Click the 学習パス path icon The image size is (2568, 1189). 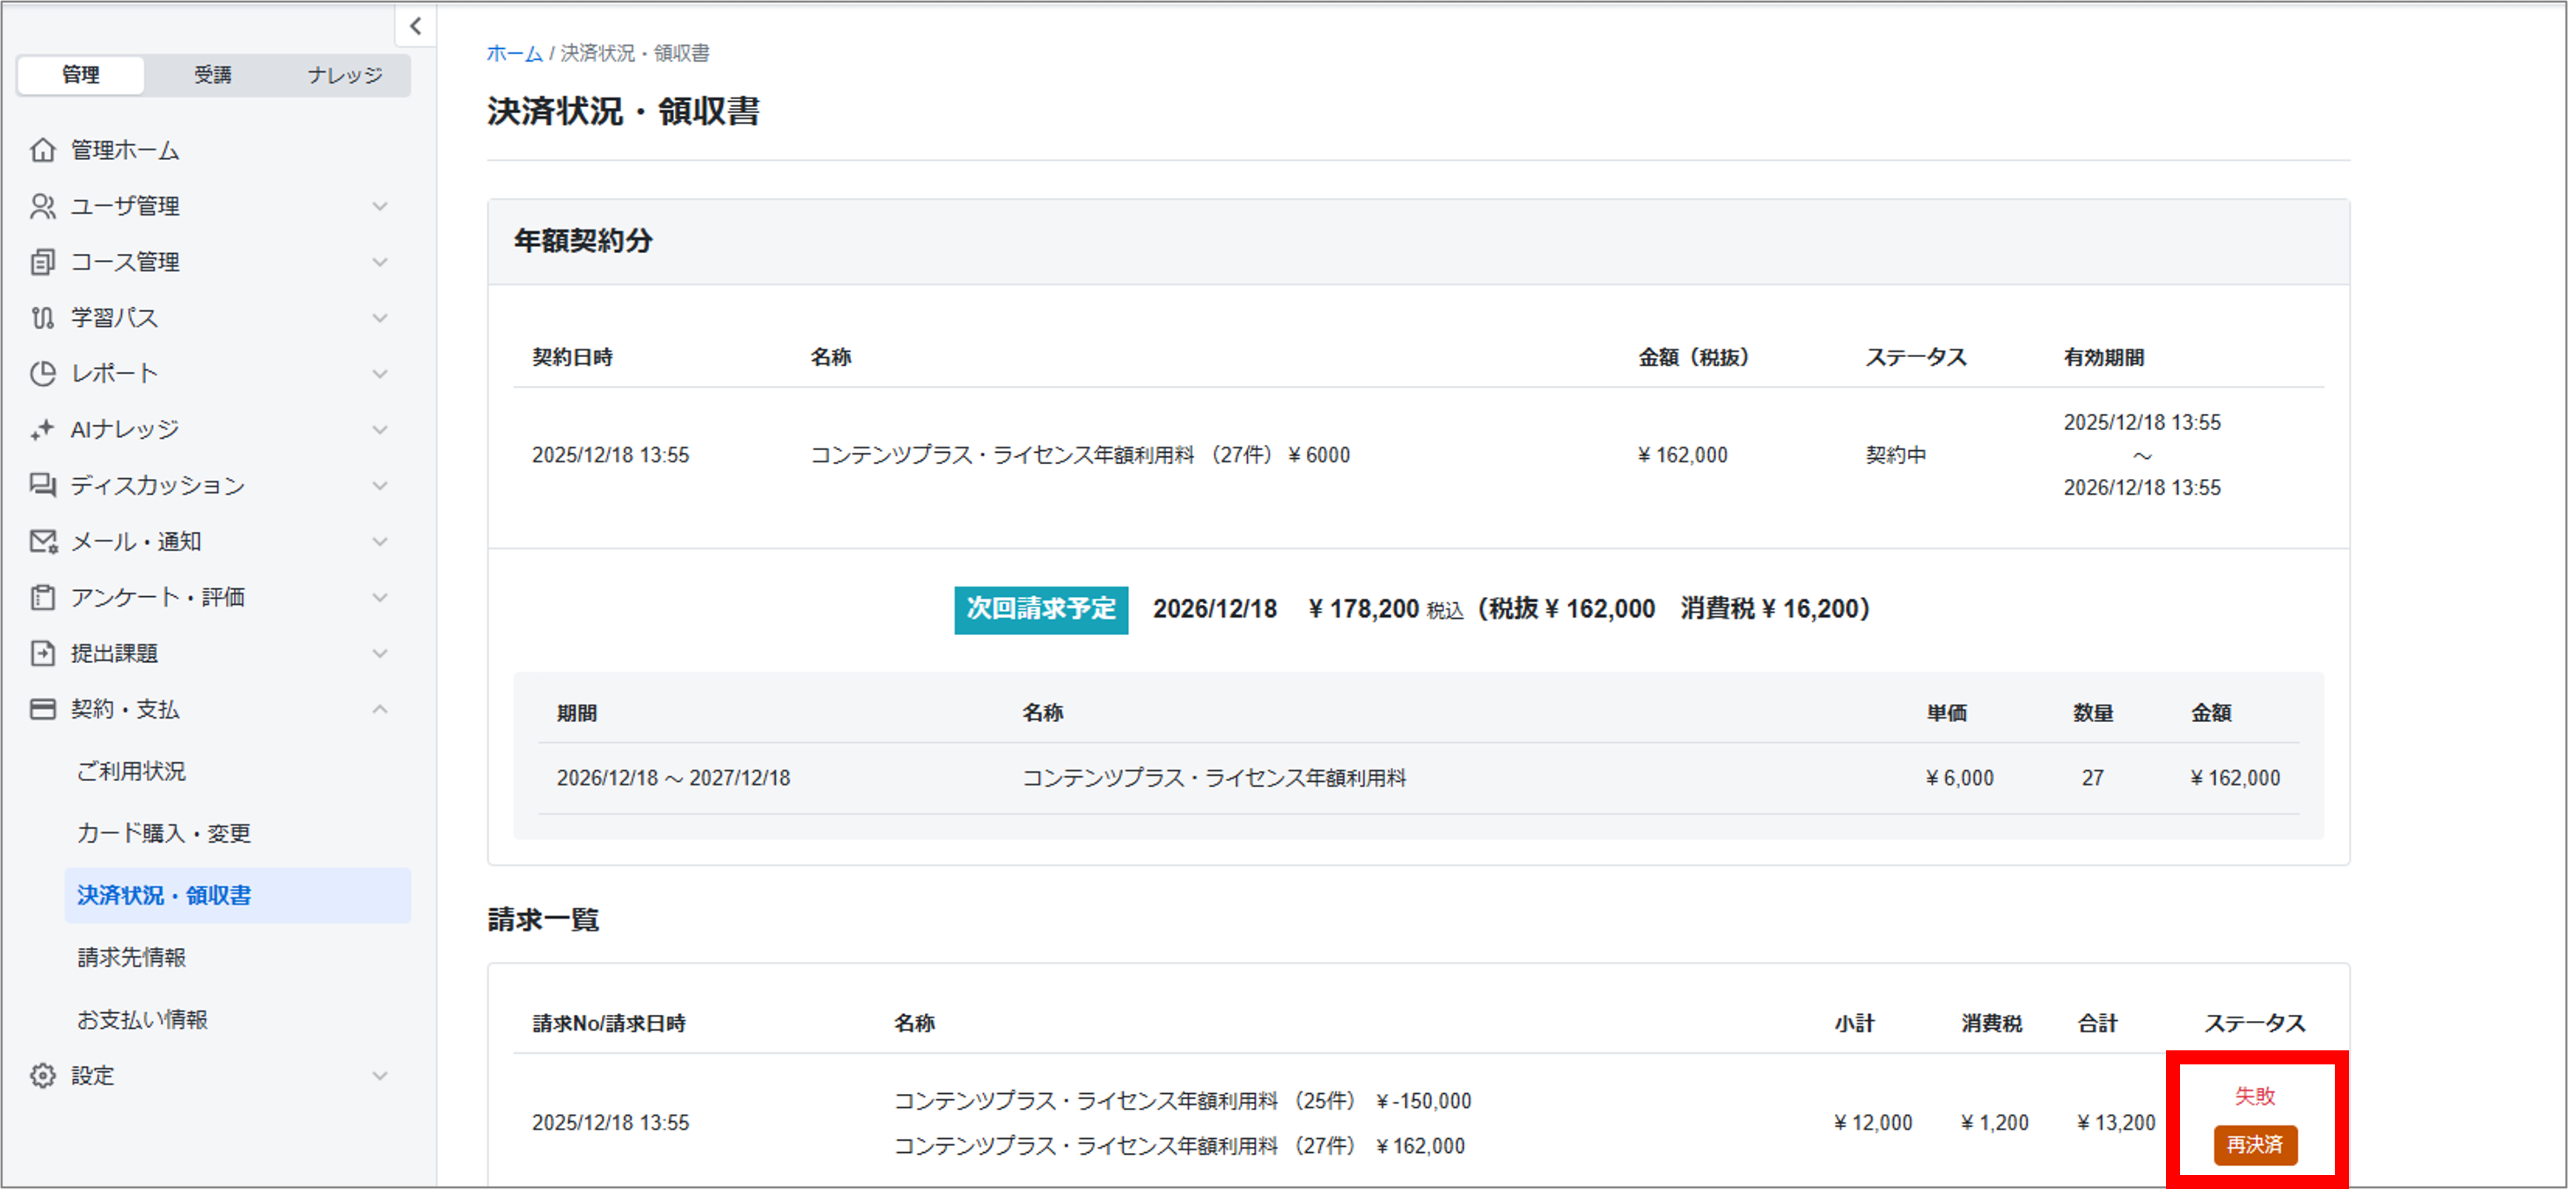(x=42, y=317)
